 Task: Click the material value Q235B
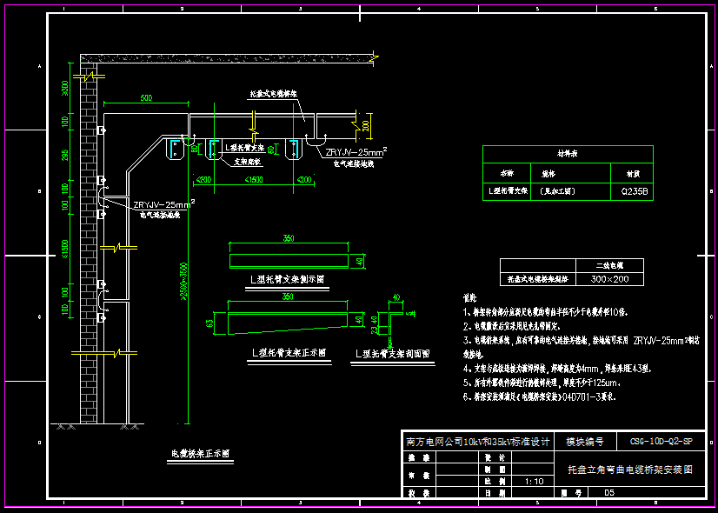pos(635,191)
